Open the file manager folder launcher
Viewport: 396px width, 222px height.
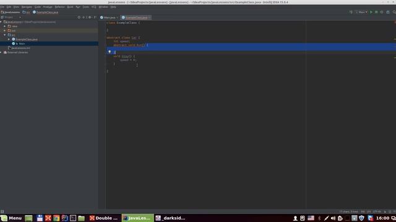(81, 218)
